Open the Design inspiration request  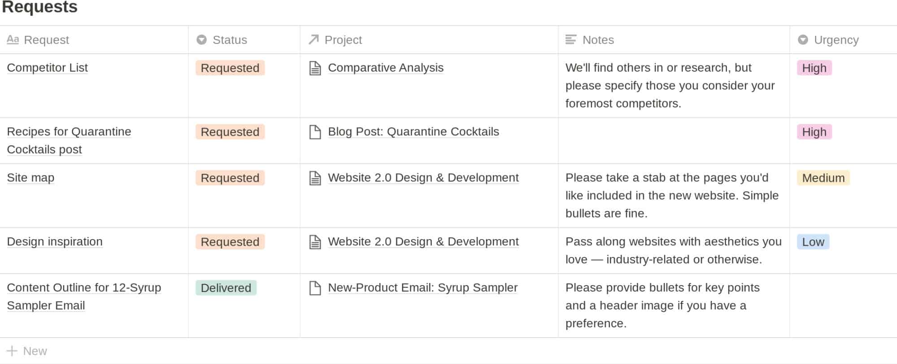[54, 242]
